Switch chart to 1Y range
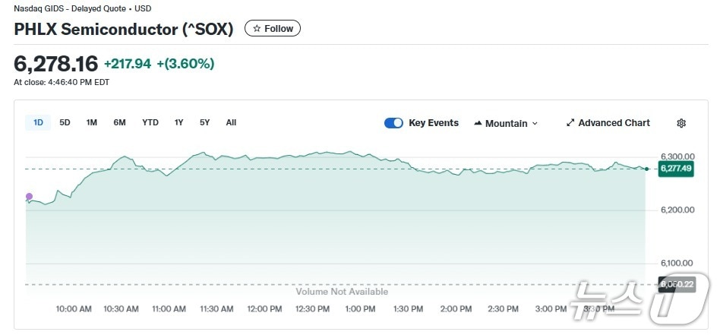 (x=179, y=122)
